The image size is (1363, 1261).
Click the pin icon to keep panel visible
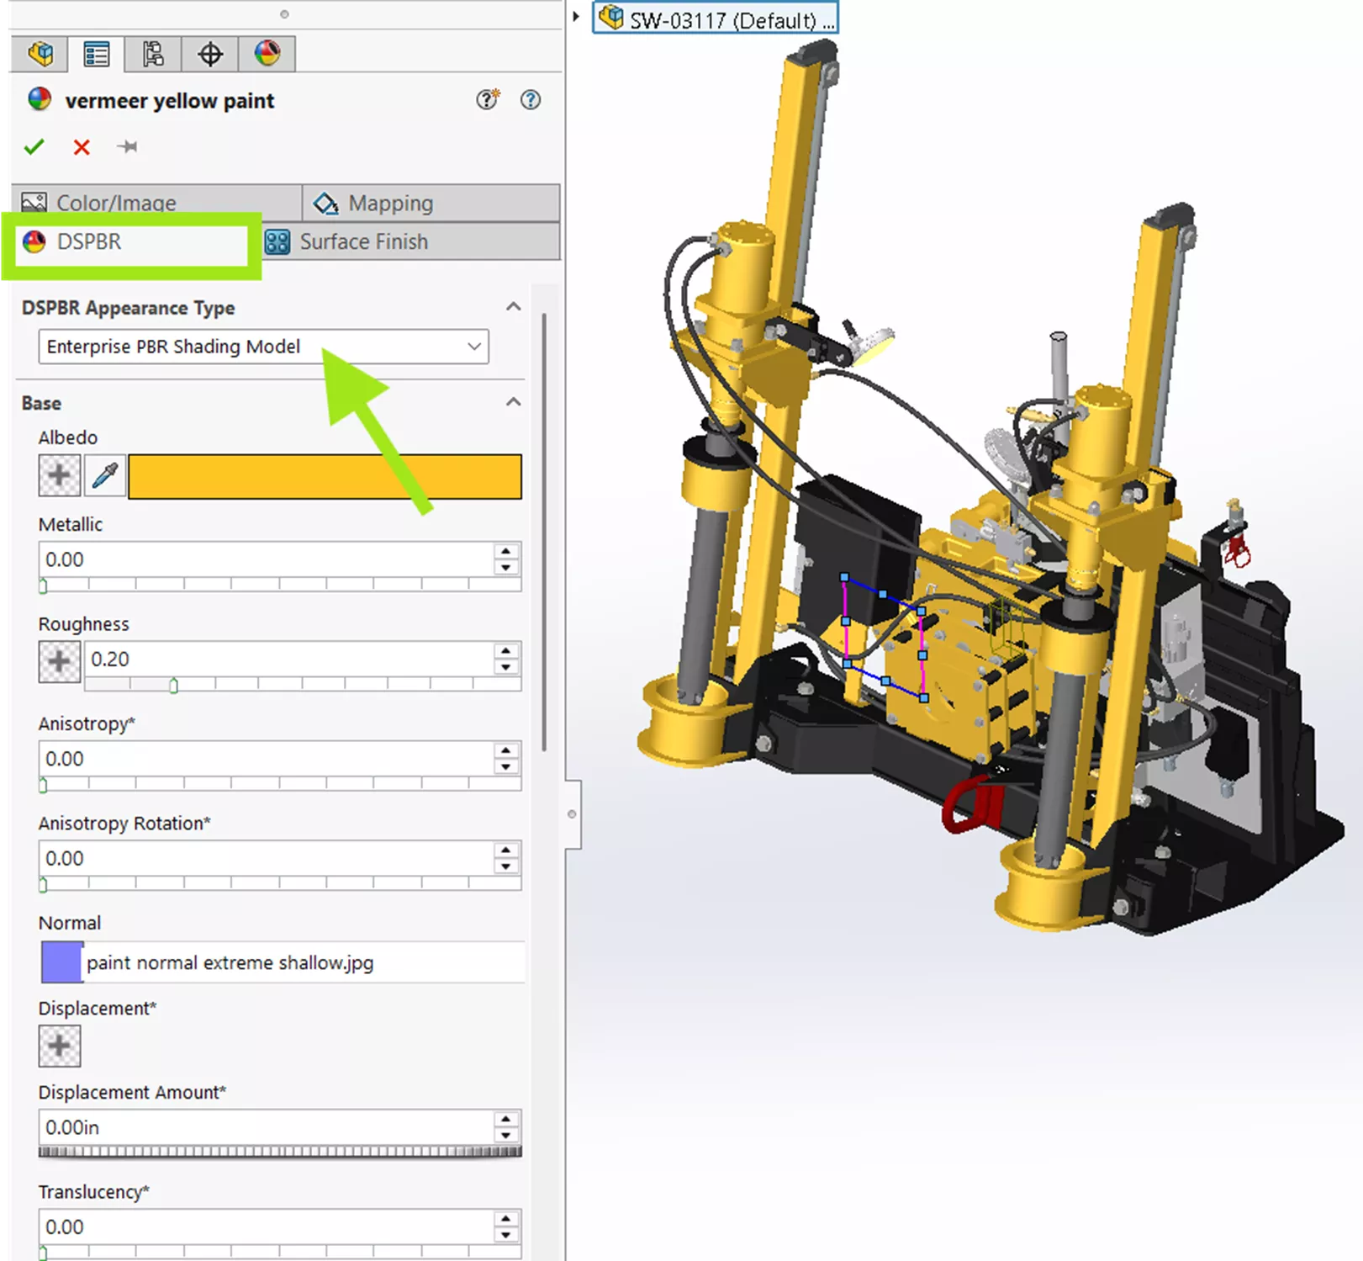point(128,146)
